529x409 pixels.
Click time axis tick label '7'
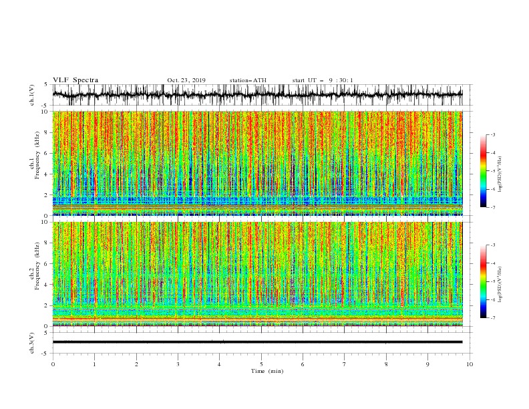coord(345,364)
